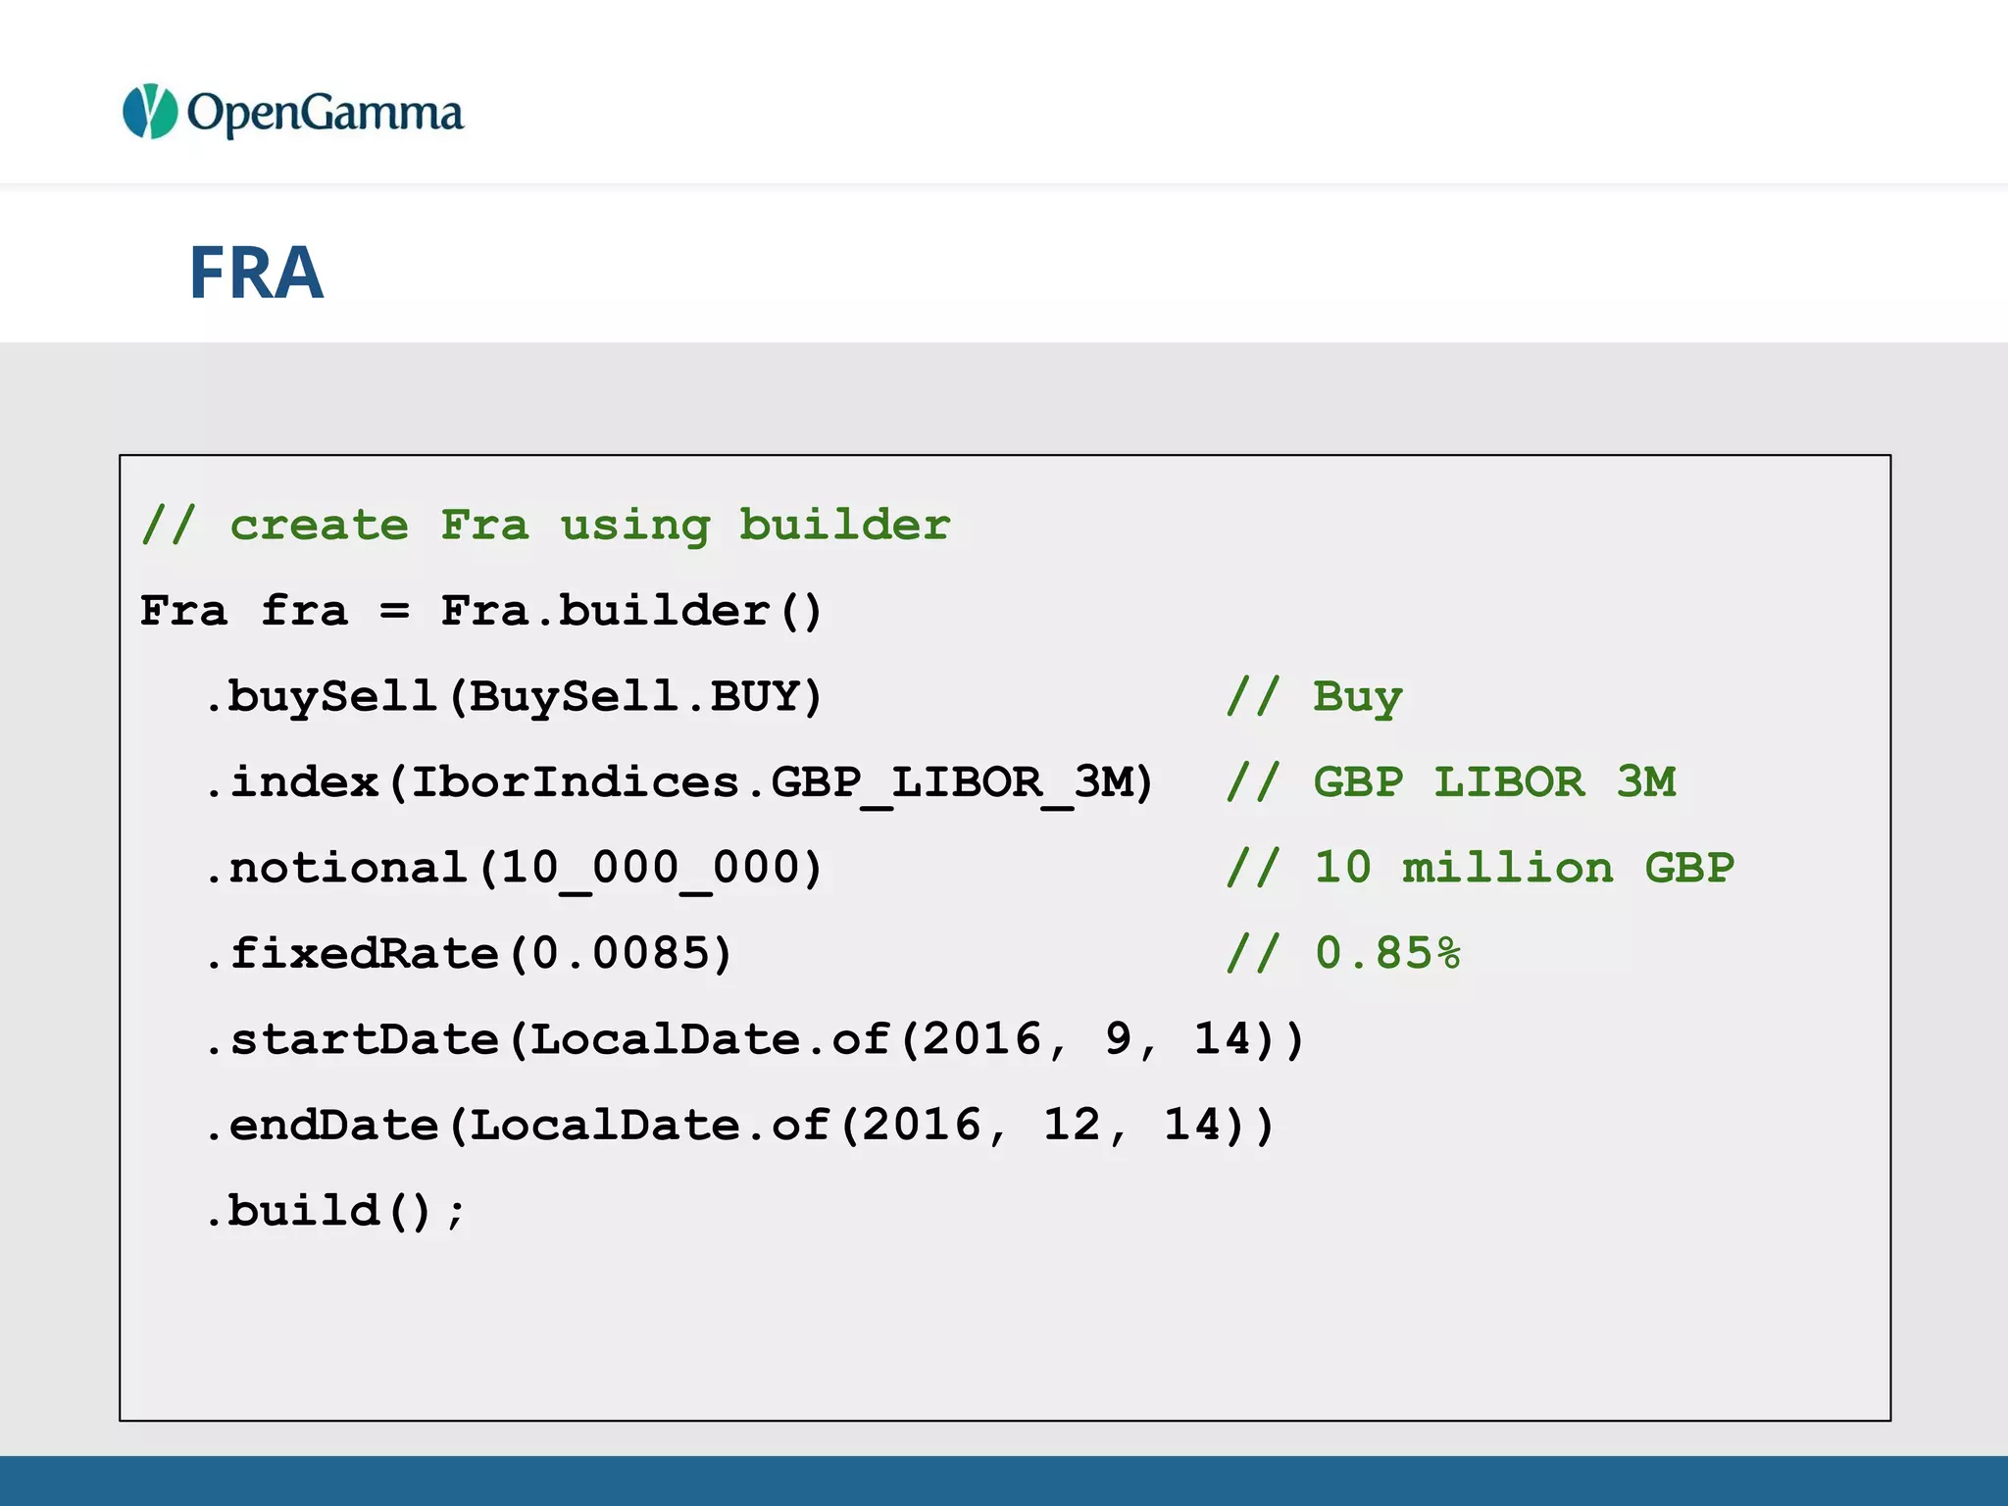This screenshot has width=2008, height=1506.
Task: Click the '.build();' code line
Action: coord(335,1212)
